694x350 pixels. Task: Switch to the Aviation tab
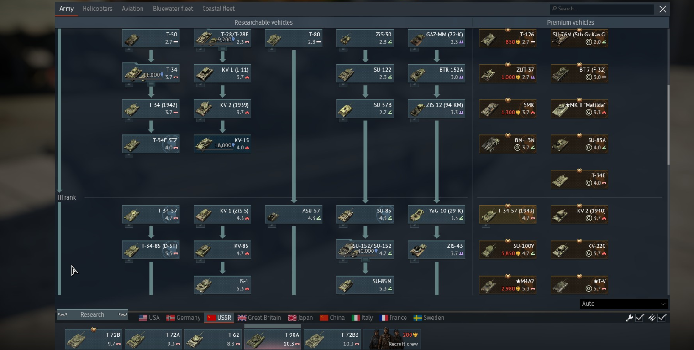(x=132, y=9)
